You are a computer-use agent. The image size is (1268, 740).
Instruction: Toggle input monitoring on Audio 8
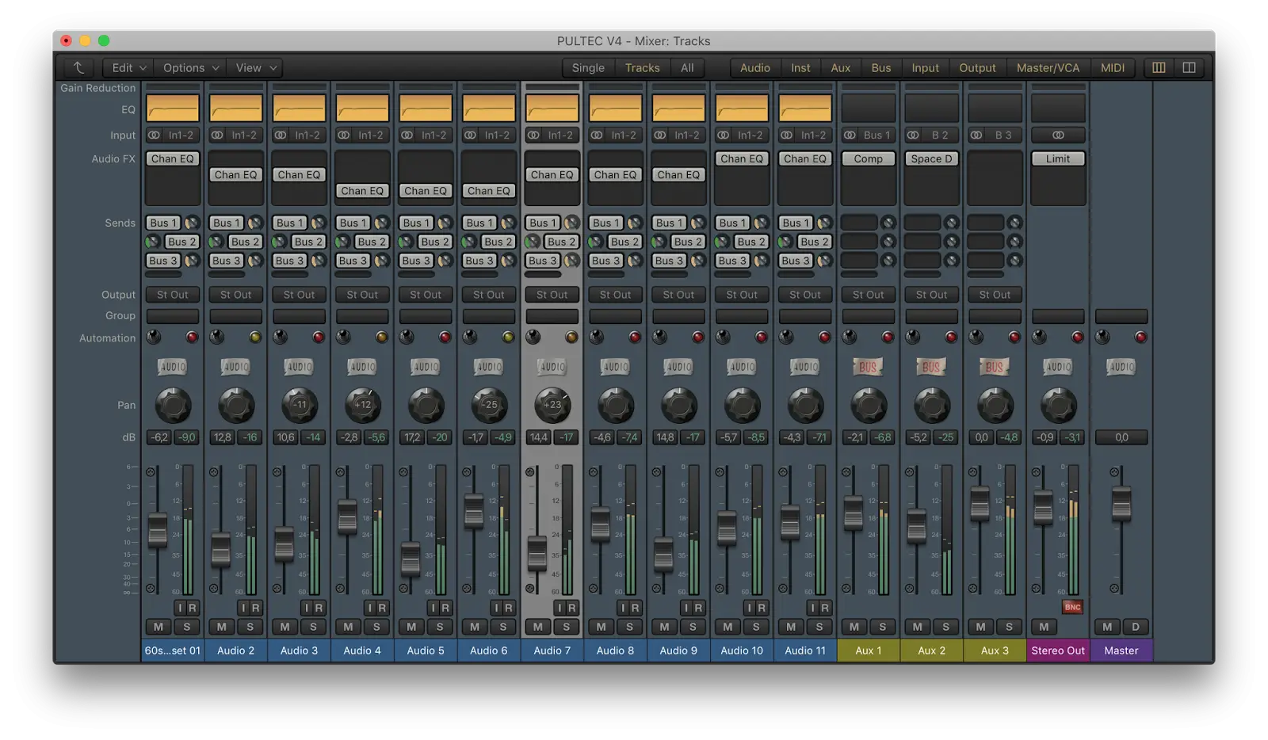[623, 608]
